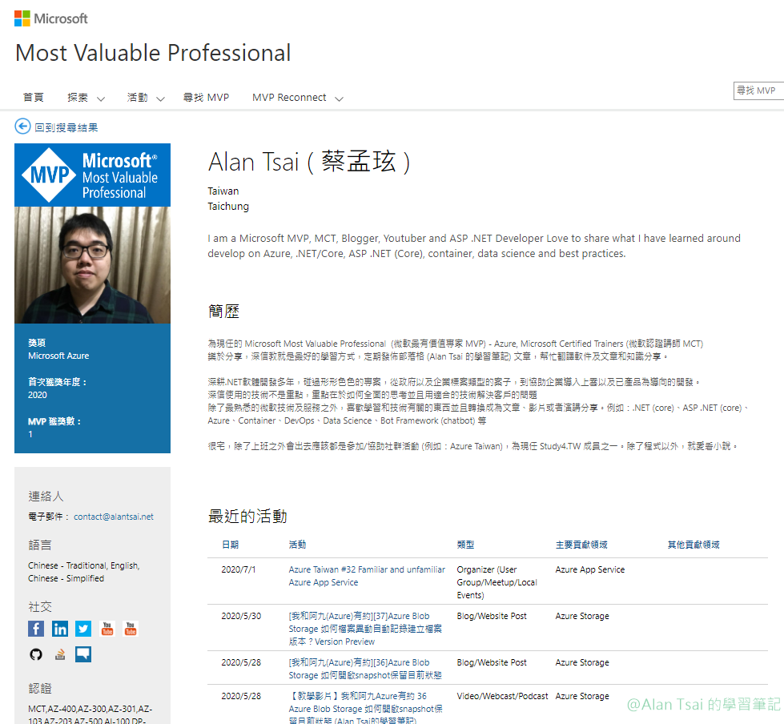Click the Microsoft logo at top
Image resolution: width=784 pixels, height=724 pixels.
[x=51, y=18]
